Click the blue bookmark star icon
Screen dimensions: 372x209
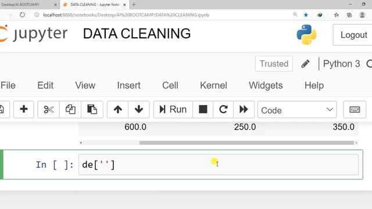(306, 15)
